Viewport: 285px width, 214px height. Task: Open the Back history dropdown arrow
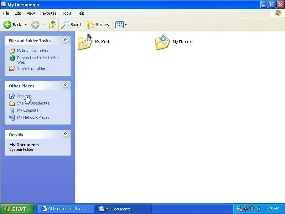click(25, 25)
